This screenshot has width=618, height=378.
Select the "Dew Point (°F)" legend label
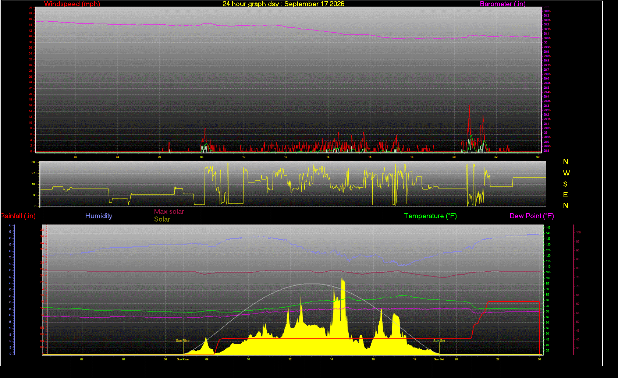tap(532, 216)
